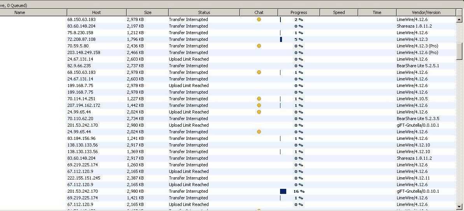Chat icon for 24.99.65.44 Upload Limit Reached
Image resolution: width=464 pixels, height=211 pixels.
click(259, 112)
